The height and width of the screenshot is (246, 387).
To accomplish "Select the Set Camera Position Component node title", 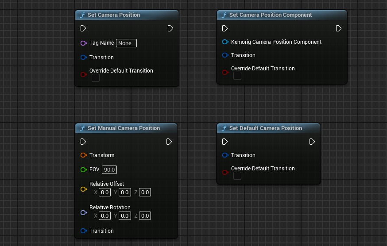I will [270, 15].
